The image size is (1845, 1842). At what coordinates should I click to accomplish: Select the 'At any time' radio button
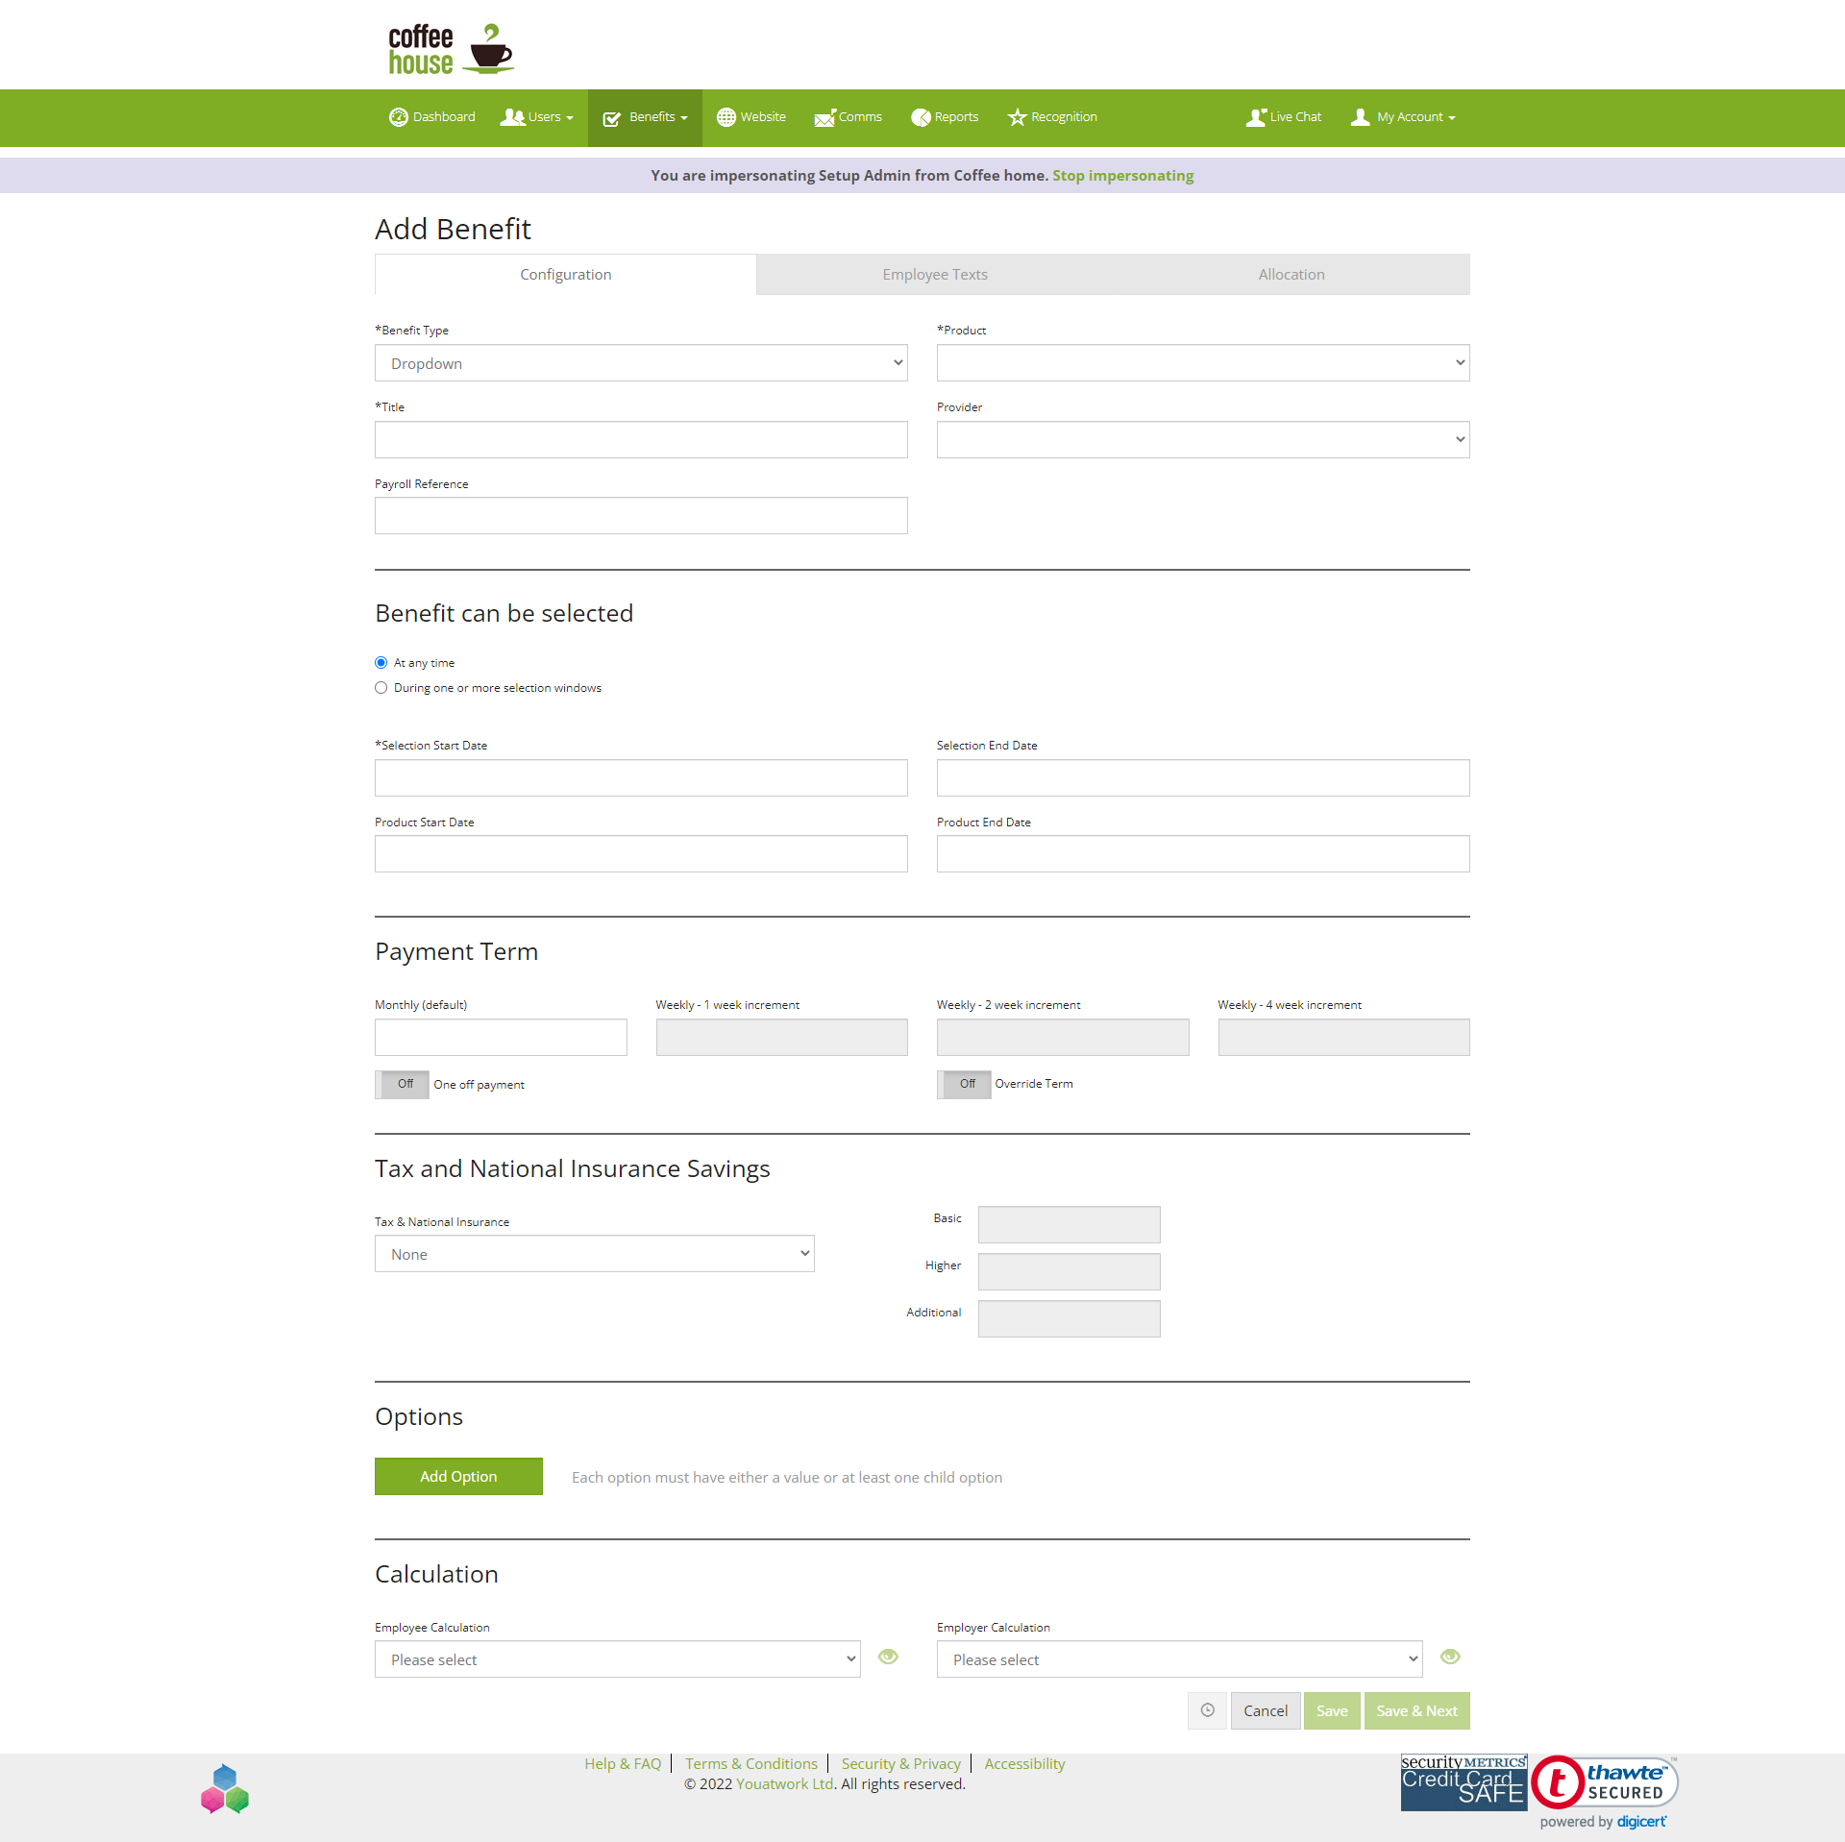[381, 663]
